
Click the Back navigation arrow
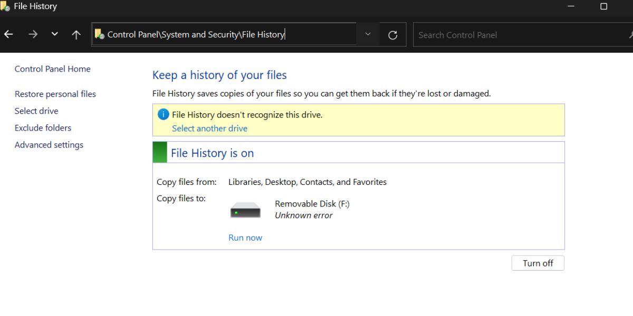tap(8, 35)
